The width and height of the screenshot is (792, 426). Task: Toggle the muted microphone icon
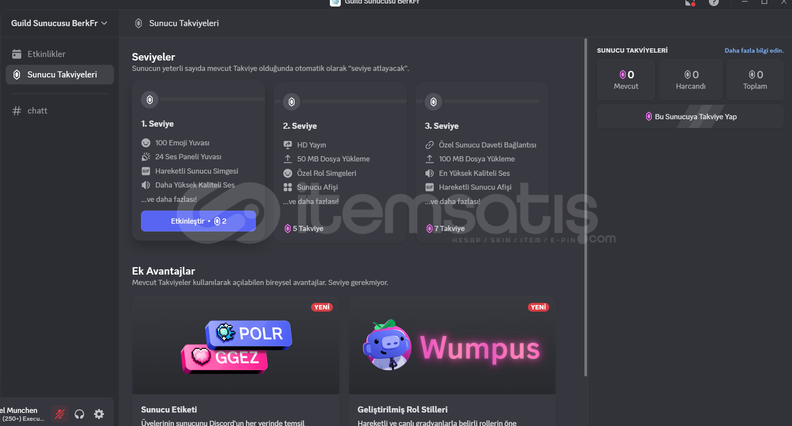60,414
